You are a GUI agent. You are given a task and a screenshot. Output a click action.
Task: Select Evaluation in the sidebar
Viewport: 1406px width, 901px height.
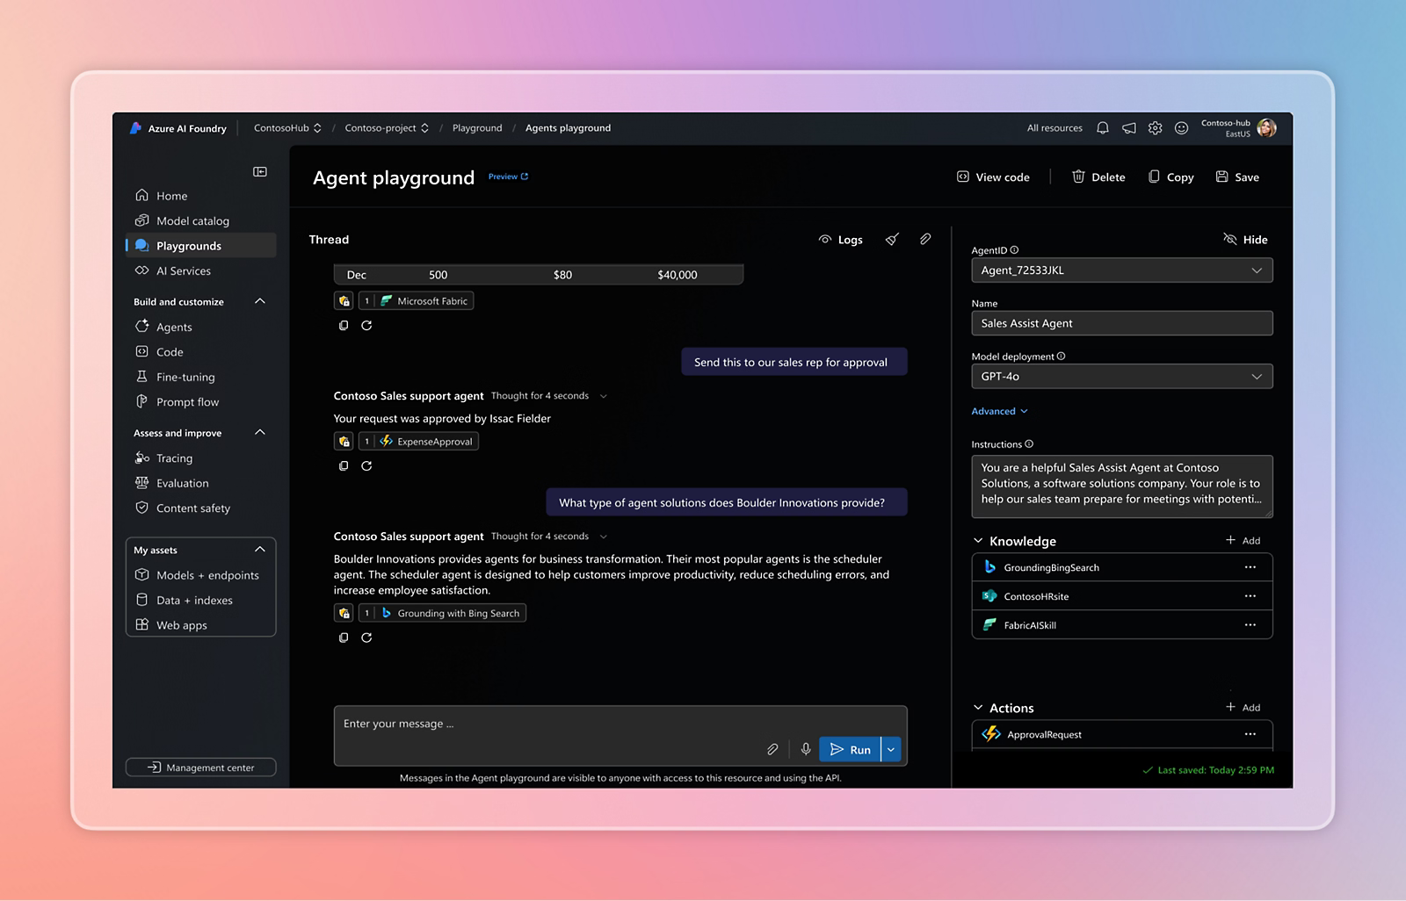click(x=182, y=483)
